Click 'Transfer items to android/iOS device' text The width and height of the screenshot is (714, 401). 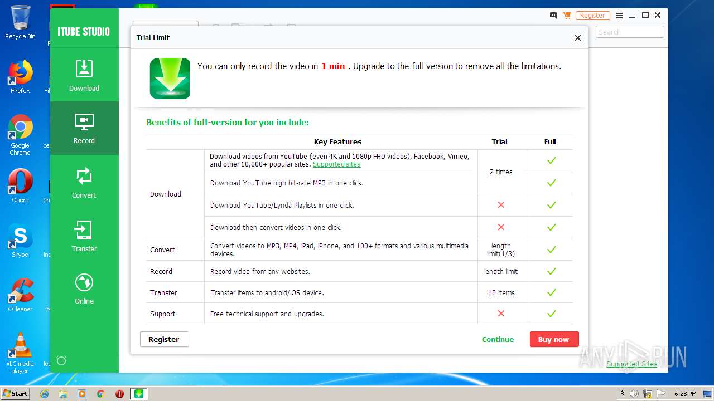267,292
